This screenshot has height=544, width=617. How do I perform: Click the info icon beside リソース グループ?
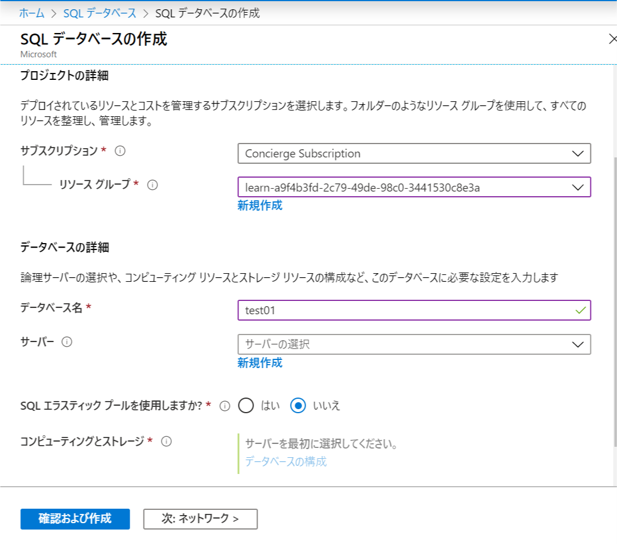pyautogui.click(x=152, y=185)
